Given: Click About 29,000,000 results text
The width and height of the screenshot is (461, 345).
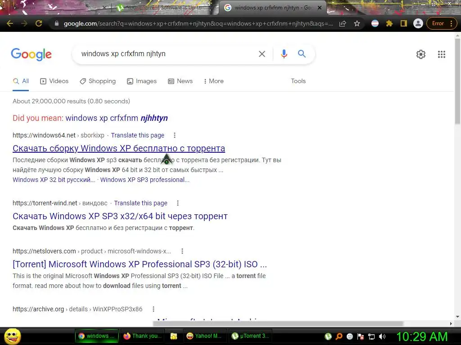Looking at the screenshot, I should pyautogui.click(x=71, y=101).
